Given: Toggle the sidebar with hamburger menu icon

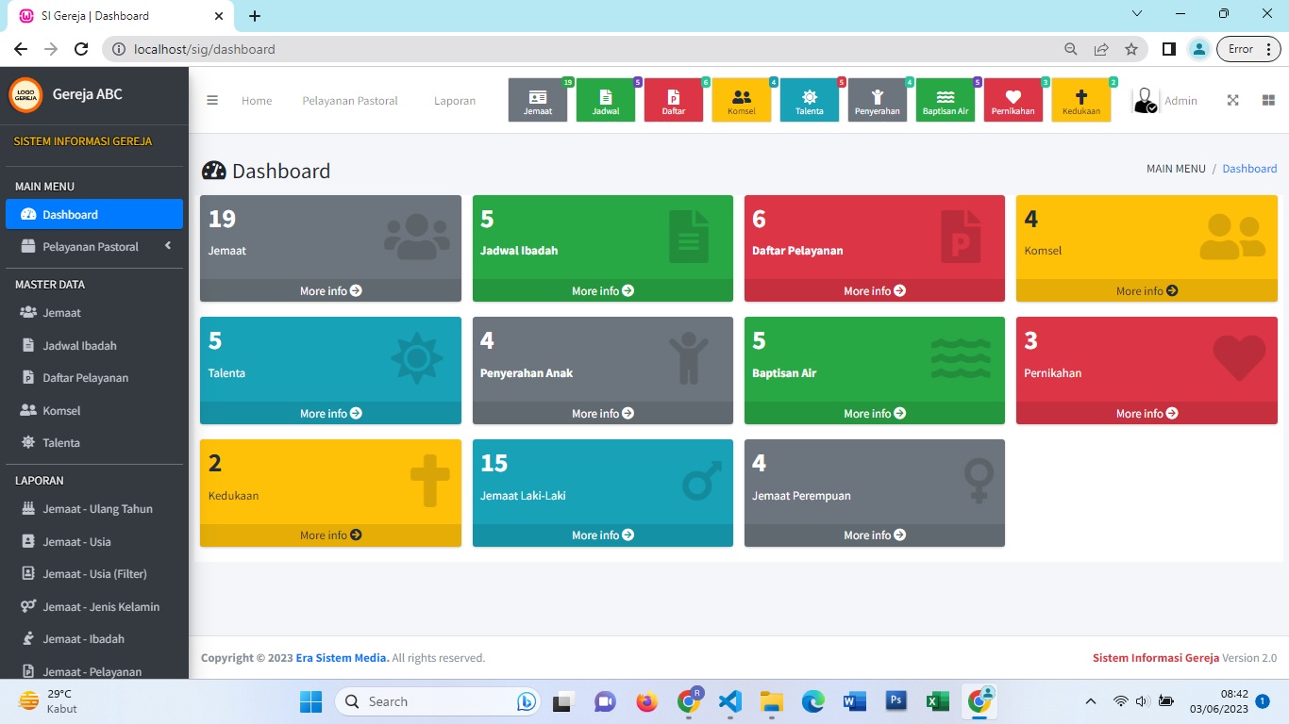Looking at the screenshot, I should tap(212, 100).
